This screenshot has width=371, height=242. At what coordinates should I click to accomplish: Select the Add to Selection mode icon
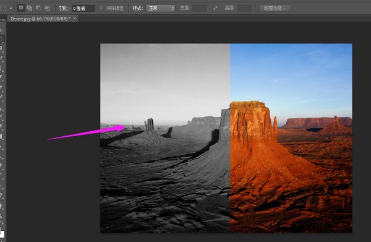30,8
